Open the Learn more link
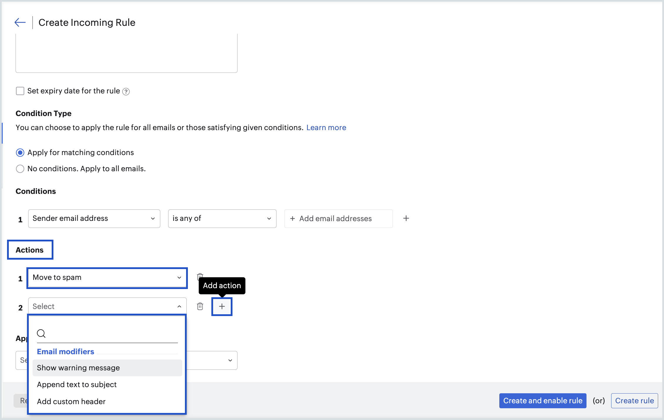The width and height of the screenshot is (664, 420). [x=326, y=127]
